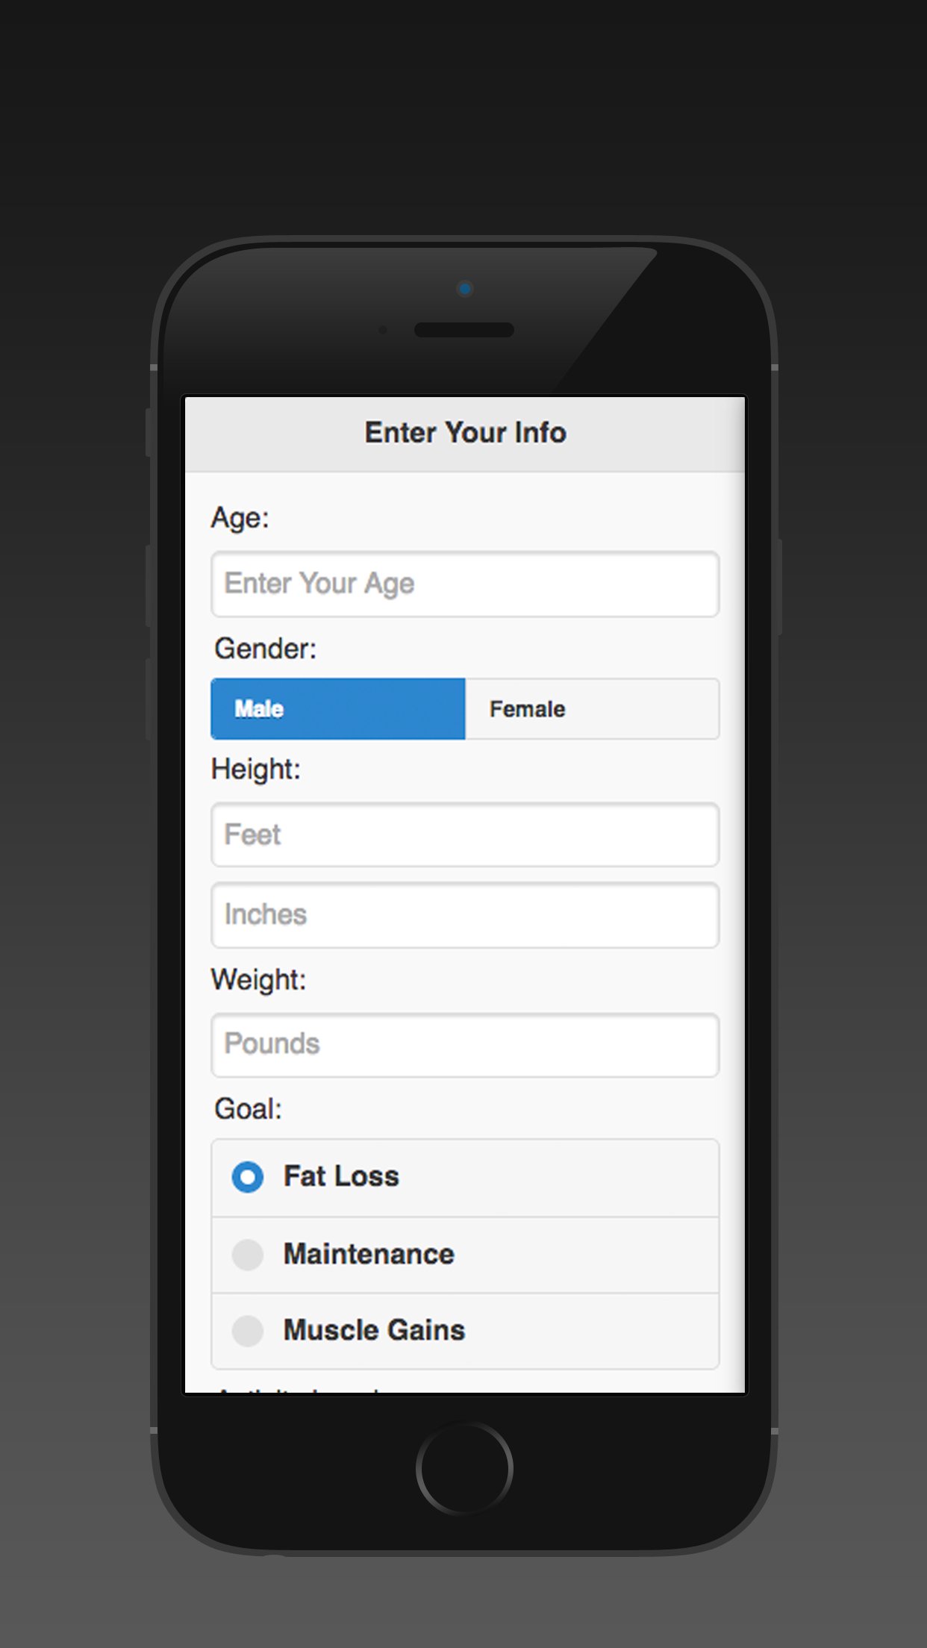The width and height of the screenshot is (927, 1648).
Task: Click the Age: label
Action: [x=240, y=518]
